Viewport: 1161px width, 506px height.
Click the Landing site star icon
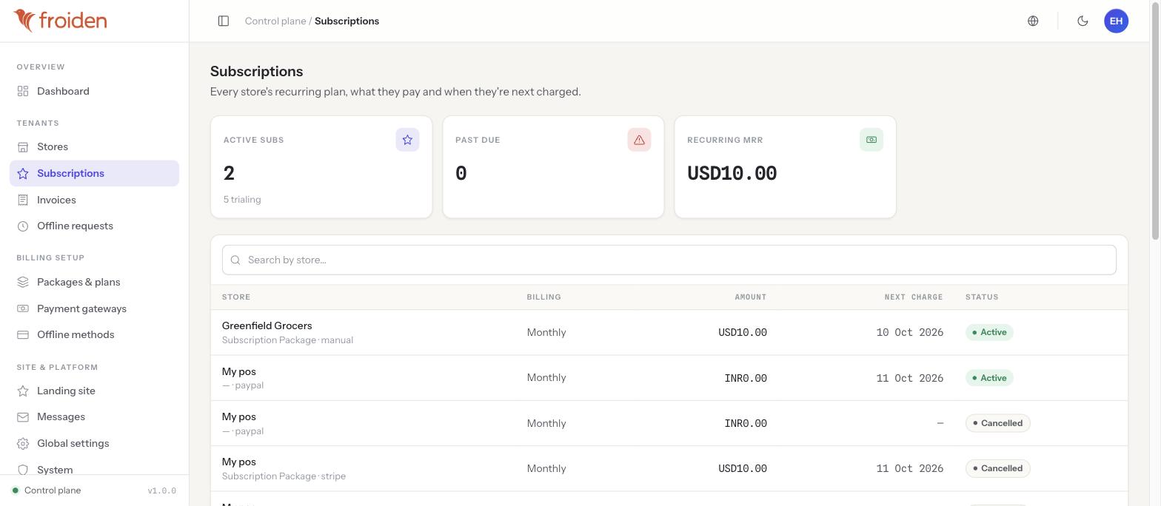[x=23, y=391]
